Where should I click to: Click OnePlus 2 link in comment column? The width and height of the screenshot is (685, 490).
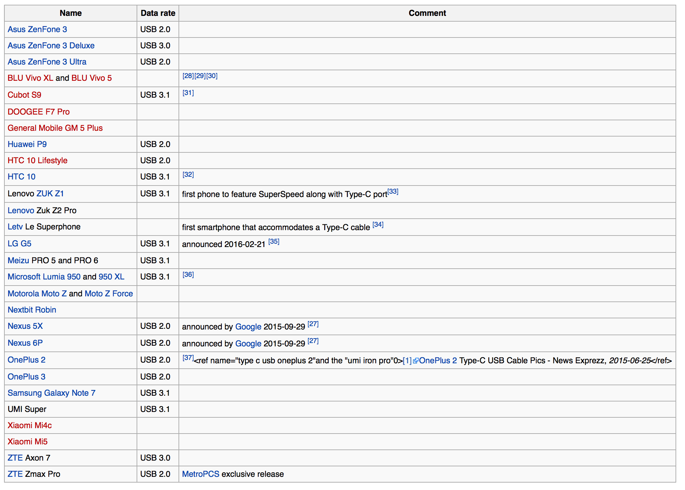coord(438,361)
